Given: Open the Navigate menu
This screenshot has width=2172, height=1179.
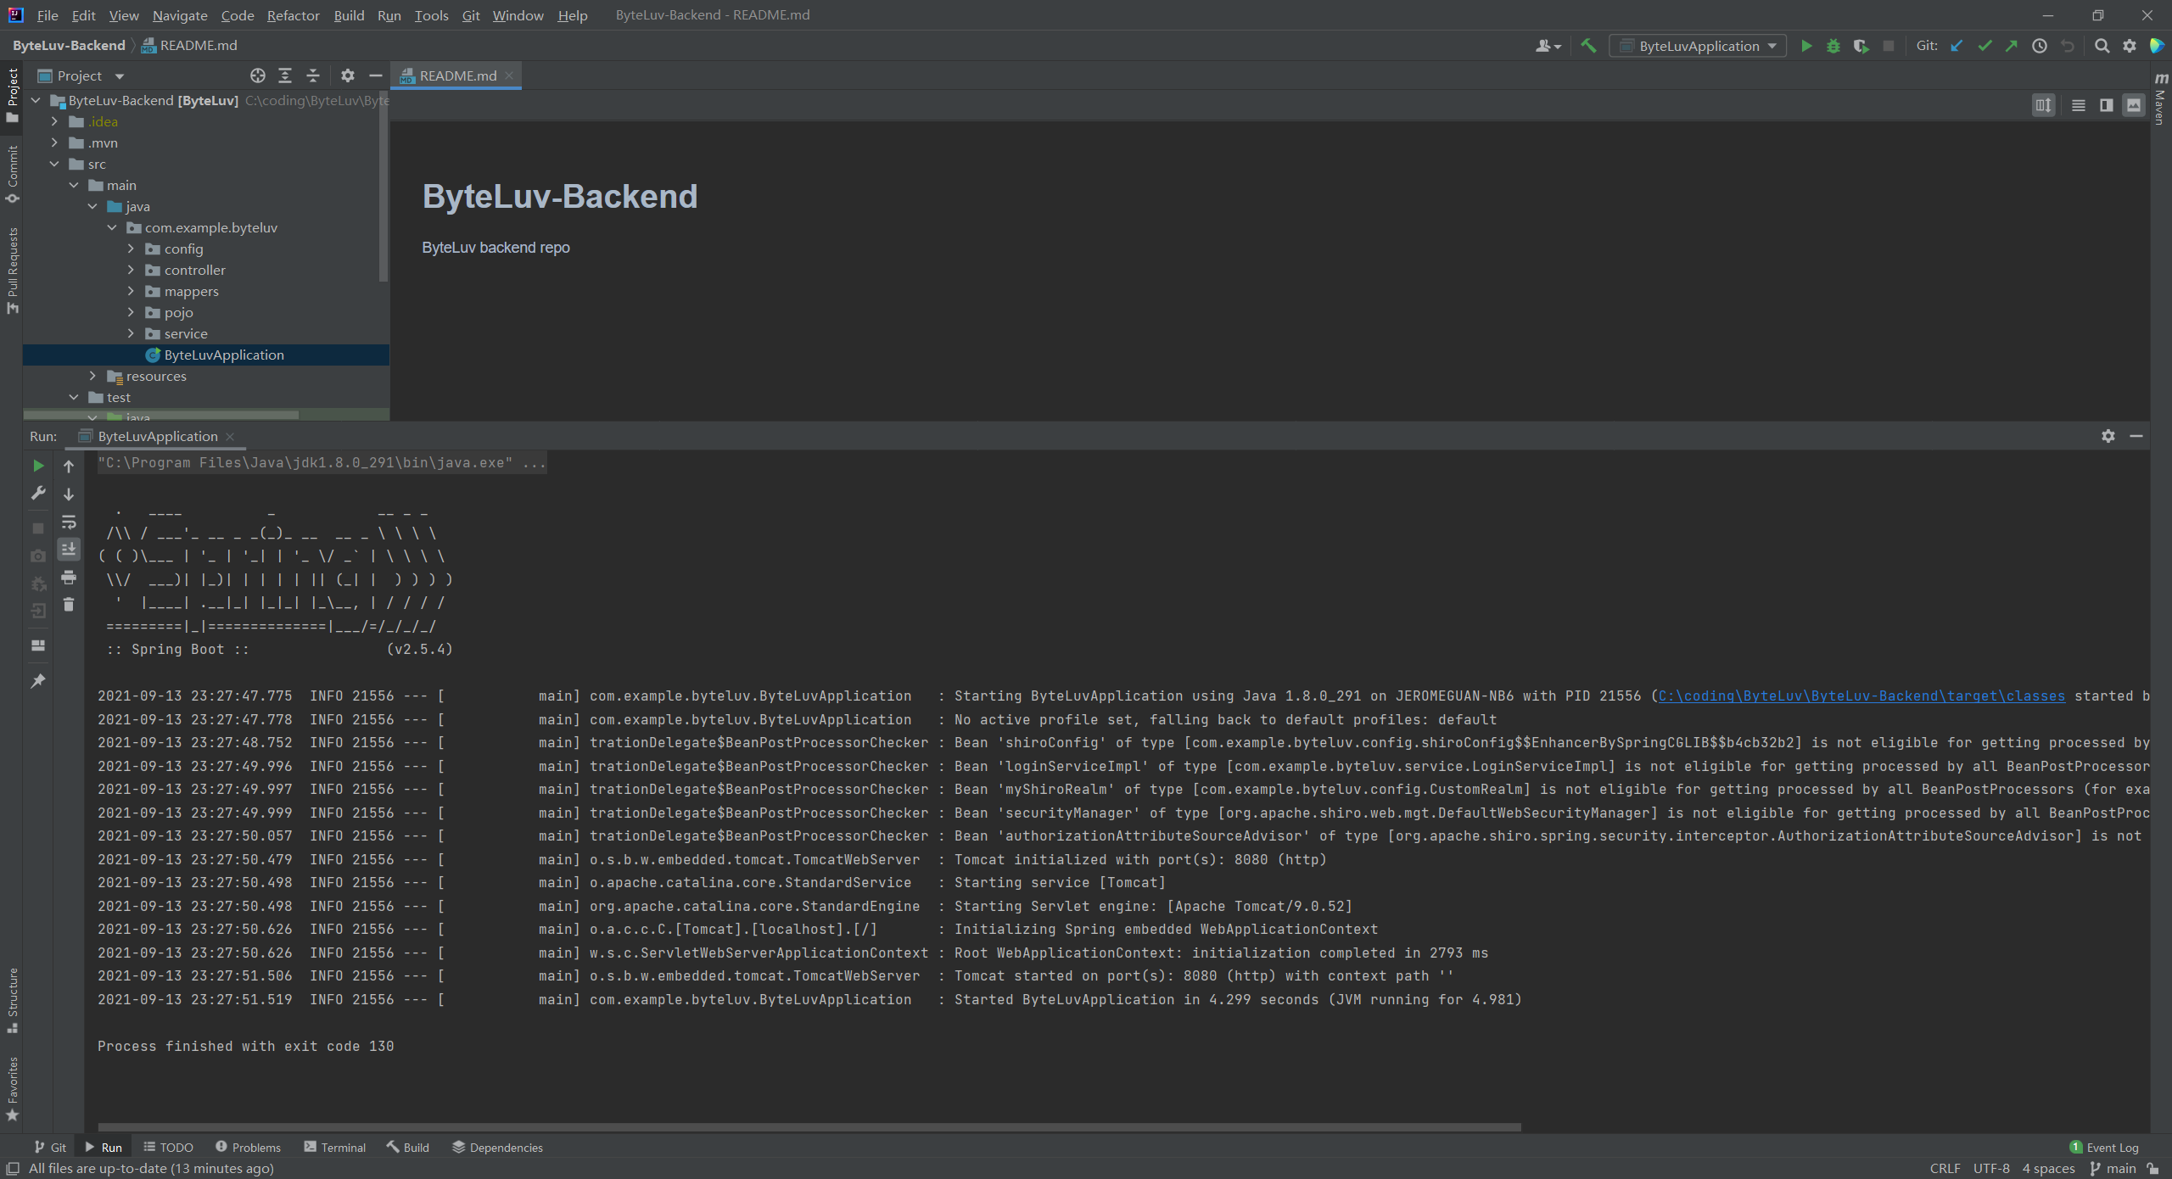Looking at the screenshot, I should [x=180, y=15].
